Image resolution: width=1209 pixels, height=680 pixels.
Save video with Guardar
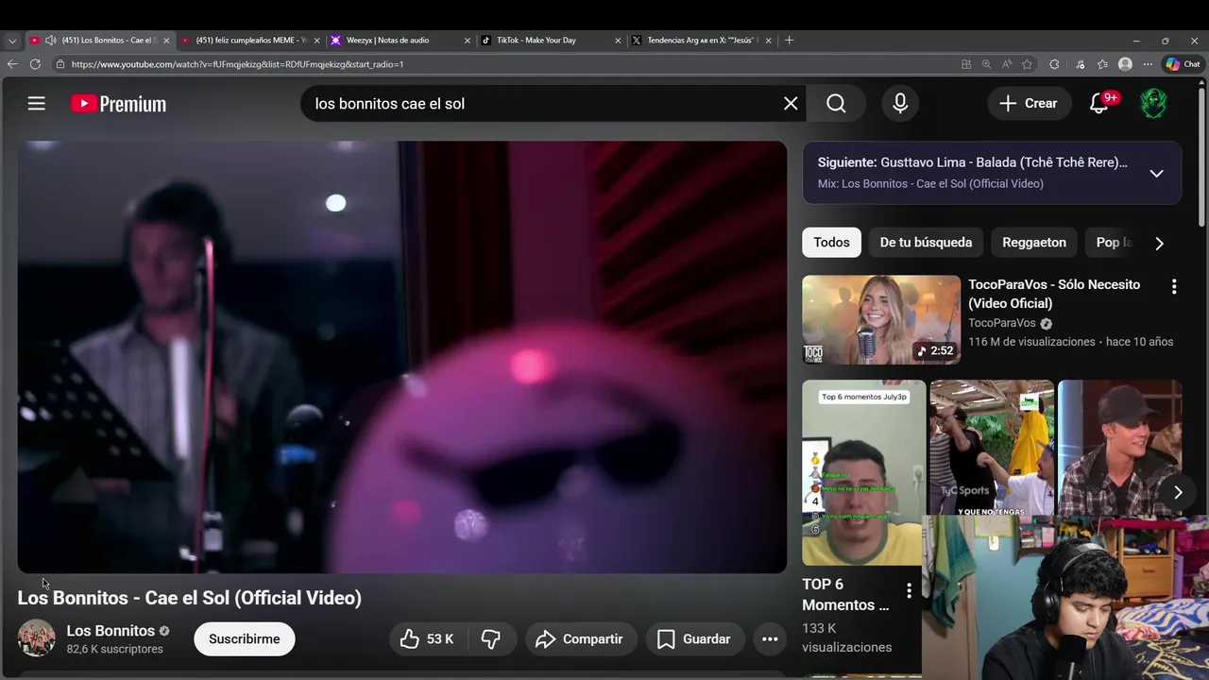coord(695,639)
